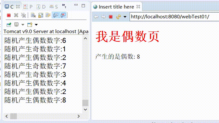Toggle show console on standard error change
Screen dimensions: 219x123
tap(63, 15)
